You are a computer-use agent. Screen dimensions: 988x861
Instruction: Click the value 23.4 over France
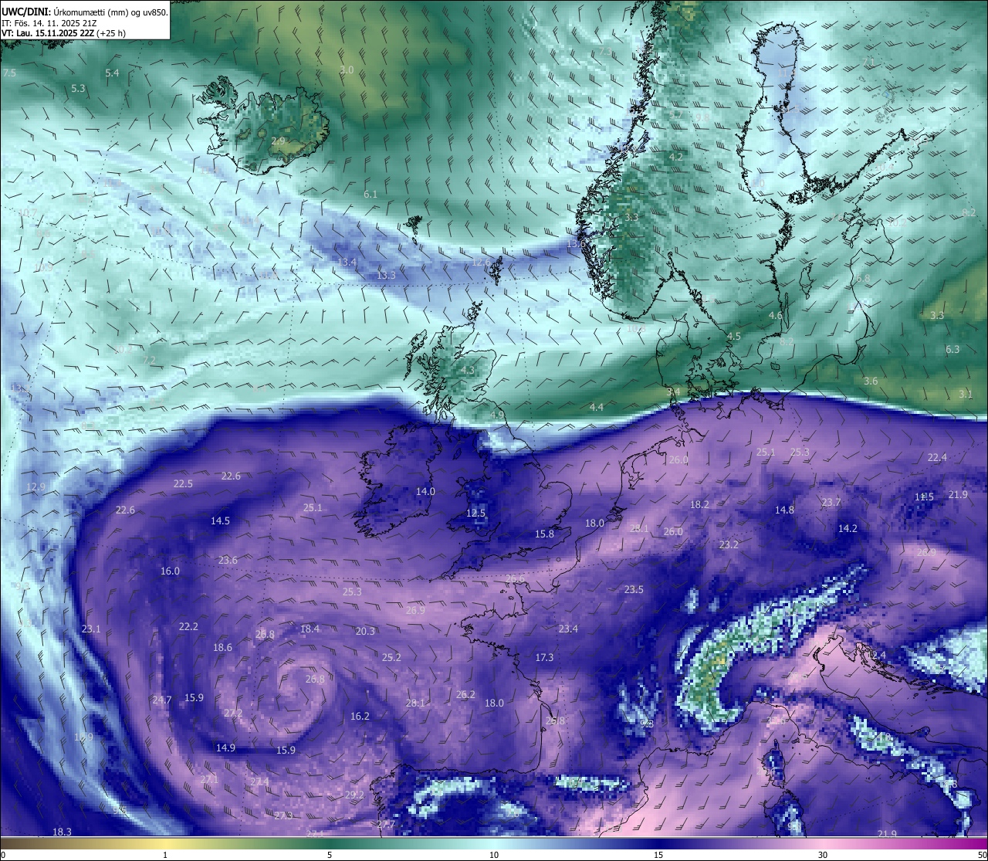point(568,629)
